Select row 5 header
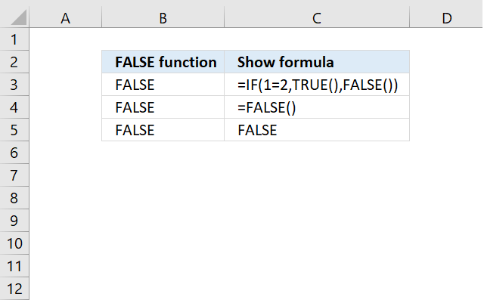 (14, 130)
